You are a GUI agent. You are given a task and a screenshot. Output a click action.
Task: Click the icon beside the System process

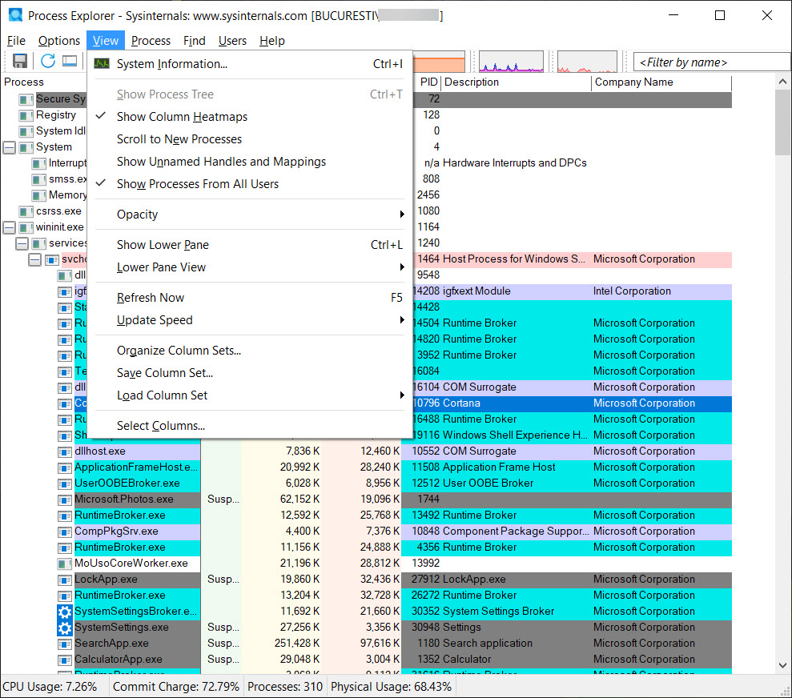coord(26,147)
